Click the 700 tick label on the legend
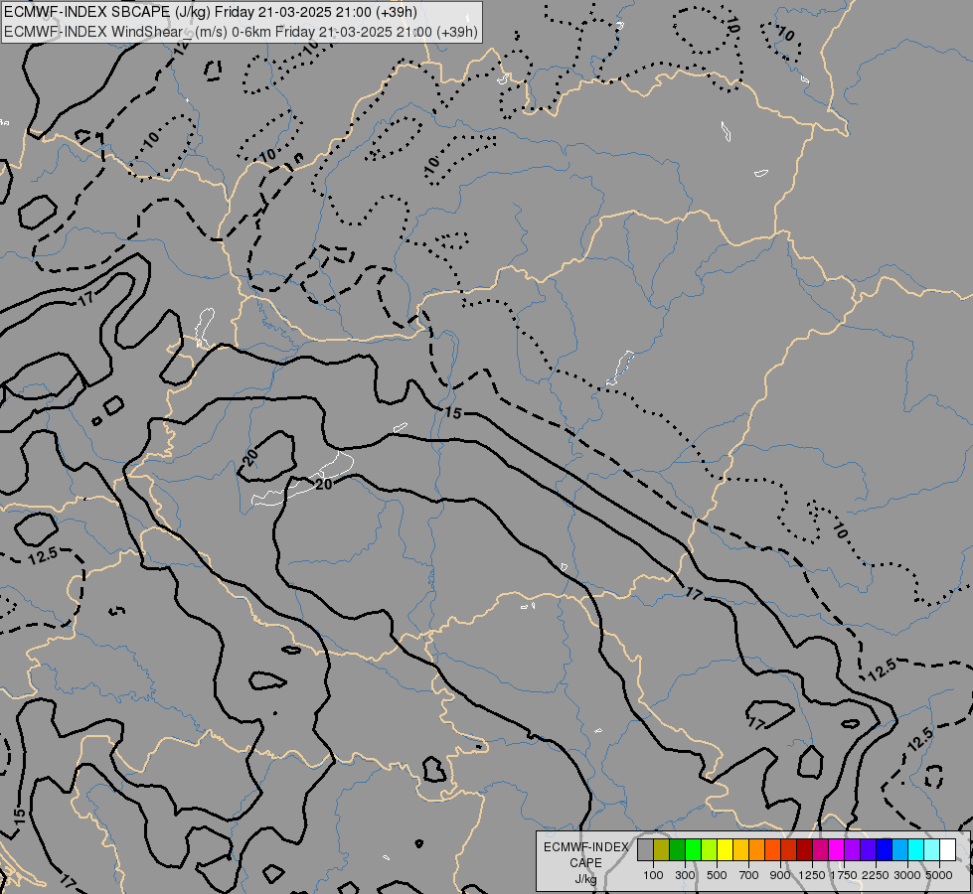 click(749, 875)
